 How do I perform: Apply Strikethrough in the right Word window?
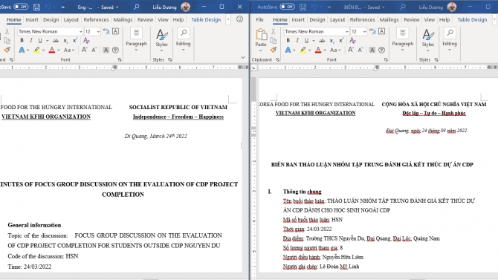coord(322,41)
